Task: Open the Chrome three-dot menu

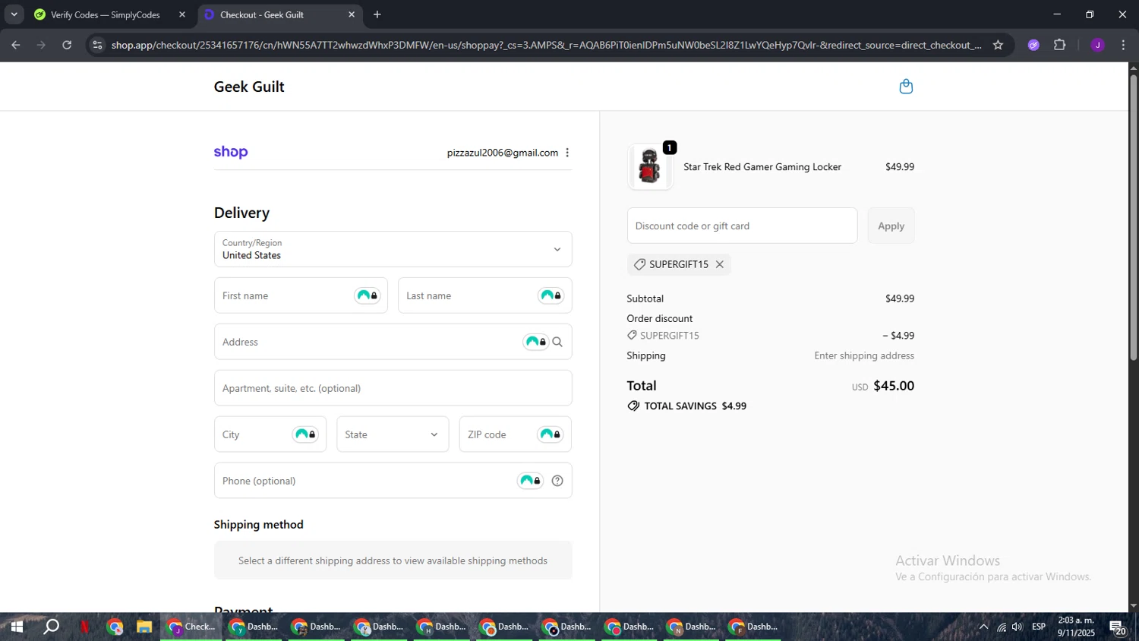Action: click(1123, 45)
